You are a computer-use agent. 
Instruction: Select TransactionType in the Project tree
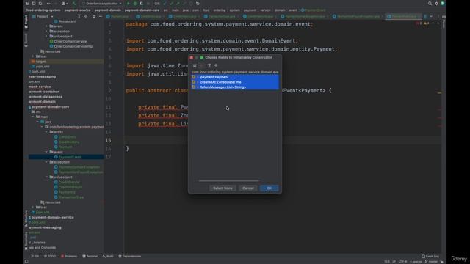(70, 197)
